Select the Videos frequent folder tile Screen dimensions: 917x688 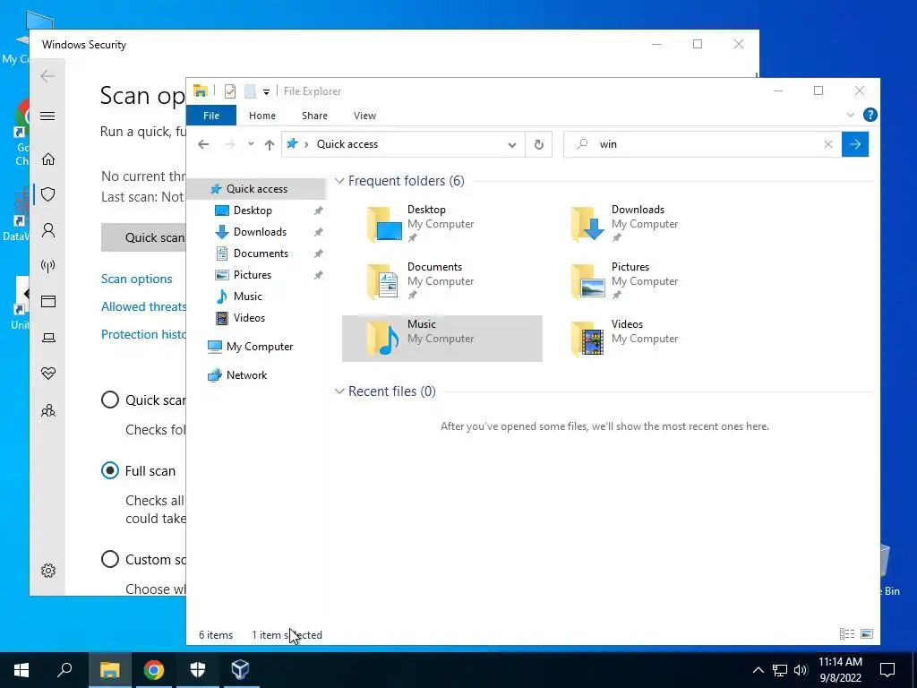click(647, 338)
